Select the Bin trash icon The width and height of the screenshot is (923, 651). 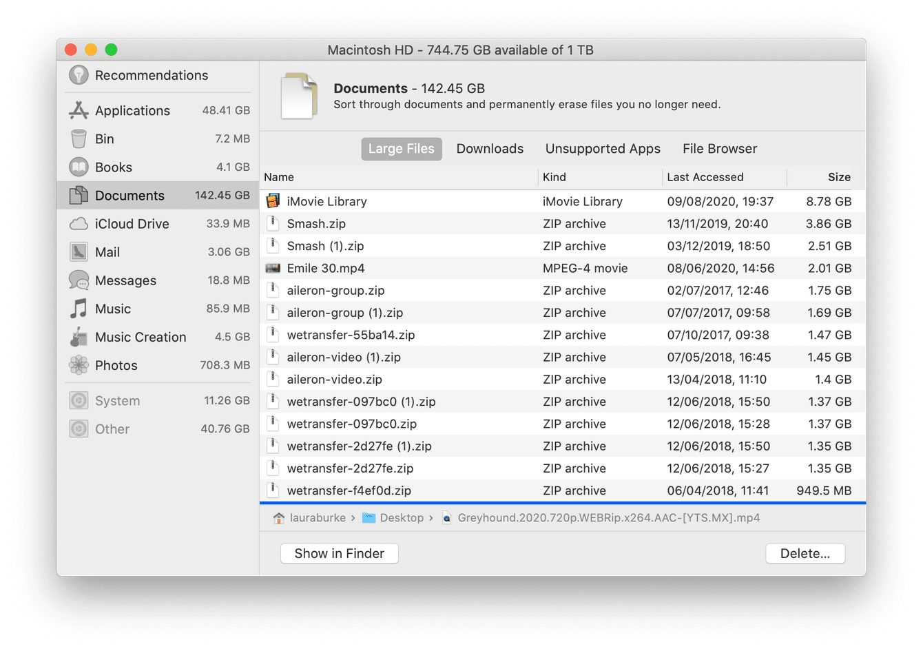point(78,138)
